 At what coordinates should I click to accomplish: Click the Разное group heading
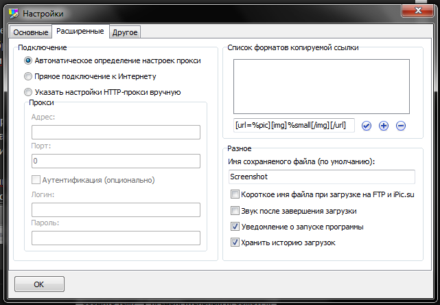(240, 148)
